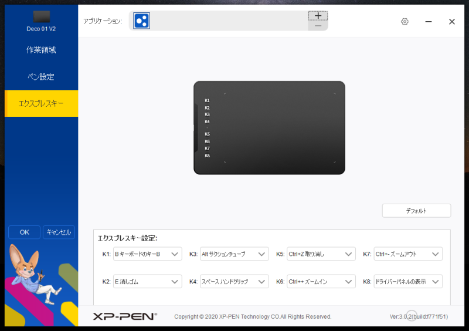The image size is (469, 331).
Task: Click the copyright notice text
Action: point(253,317)
